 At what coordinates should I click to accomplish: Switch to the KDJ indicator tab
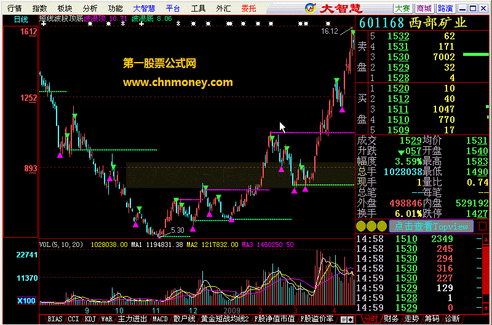pos(90,319)
